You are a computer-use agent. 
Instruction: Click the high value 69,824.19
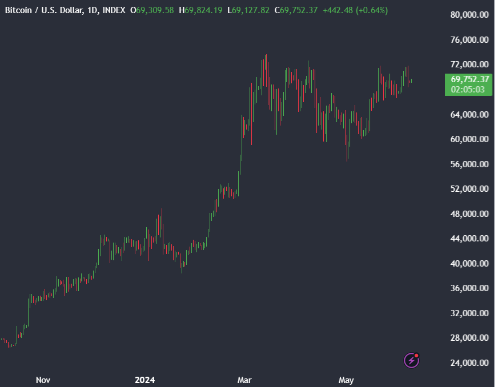[x=203, y=10]
